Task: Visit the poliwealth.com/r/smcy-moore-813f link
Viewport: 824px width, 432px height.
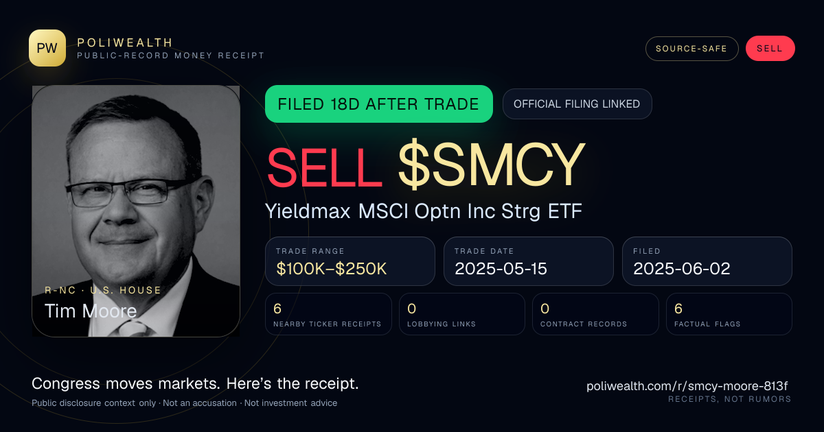Action: pyautogui.click(x=687, y=386)
